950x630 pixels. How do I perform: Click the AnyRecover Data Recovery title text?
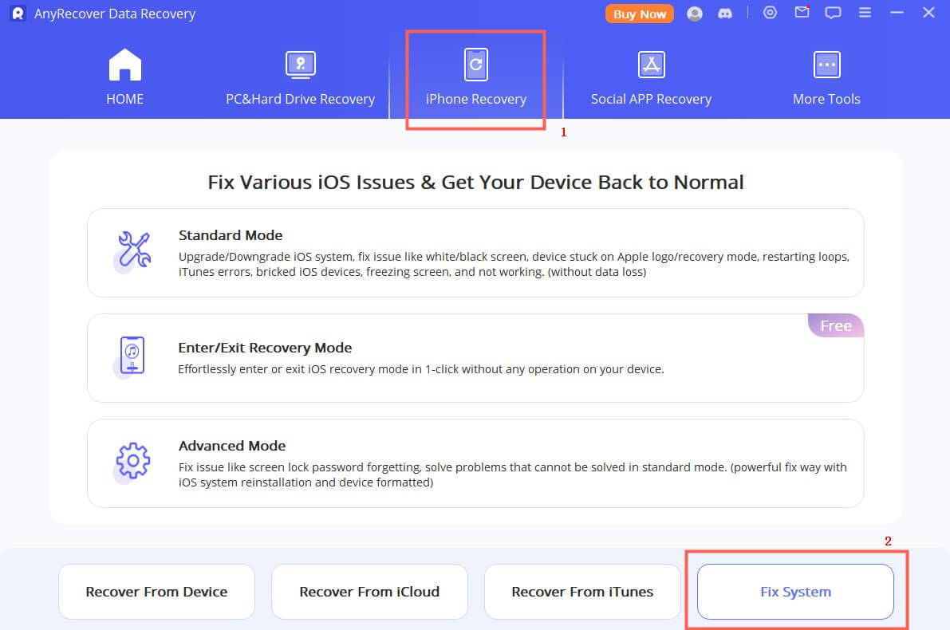point(115,14)
